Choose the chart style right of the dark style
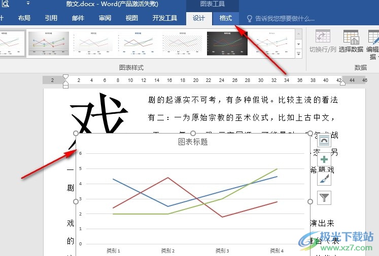The image size is (379, 256). 272,44
